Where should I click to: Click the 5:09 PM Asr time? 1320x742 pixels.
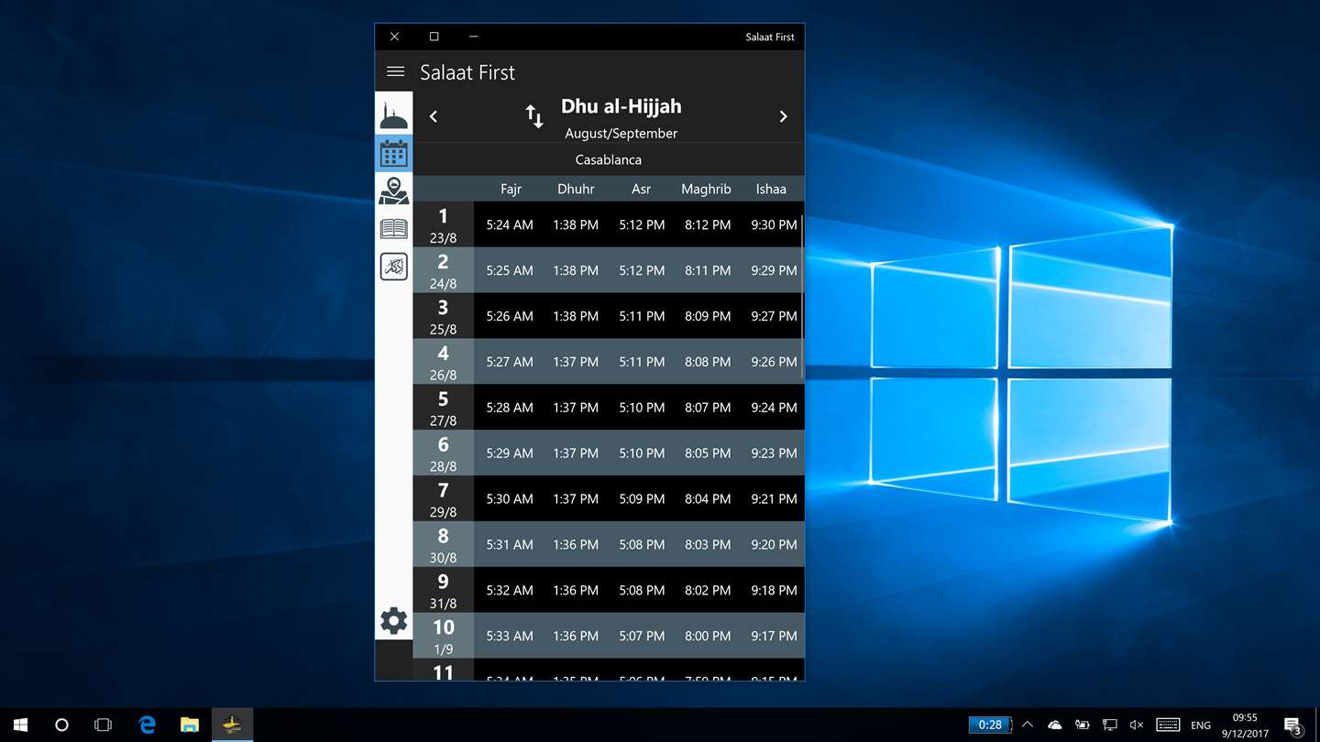pyautogui.click(x=642, y=498)
